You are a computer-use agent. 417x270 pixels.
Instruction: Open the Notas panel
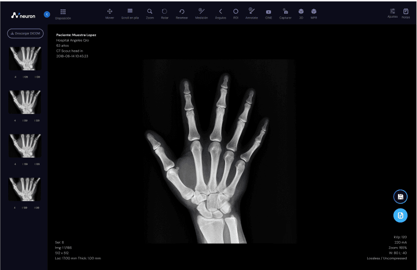point(406,11)
